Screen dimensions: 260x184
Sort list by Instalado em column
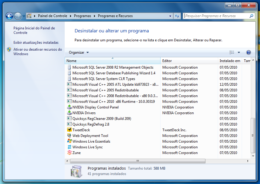click(230, 61)
